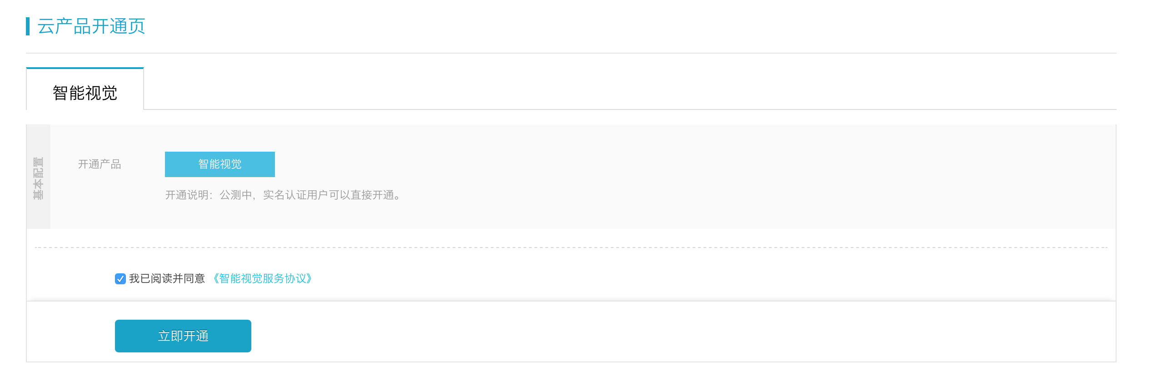Image resolution: width=1157 pixels, height=386 pixels.
Task: Click the empty tab bar right of 智能视觉
Action: tap(630, 89)
